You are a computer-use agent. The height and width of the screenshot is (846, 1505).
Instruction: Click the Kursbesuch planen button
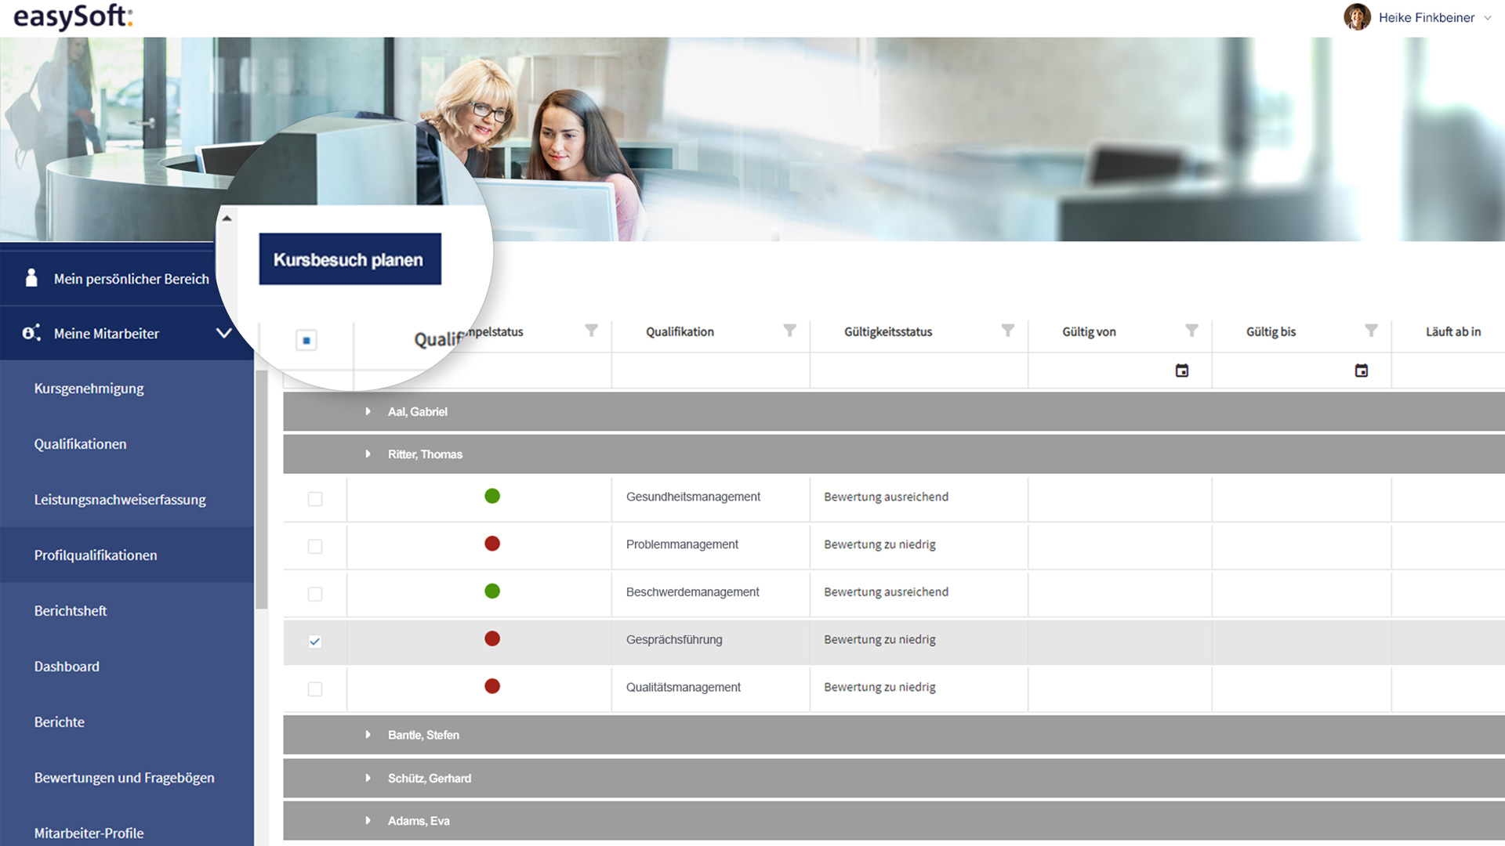pos(350,259)
